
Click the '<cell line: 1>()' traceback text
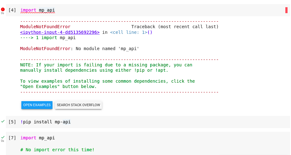point(131,32)
